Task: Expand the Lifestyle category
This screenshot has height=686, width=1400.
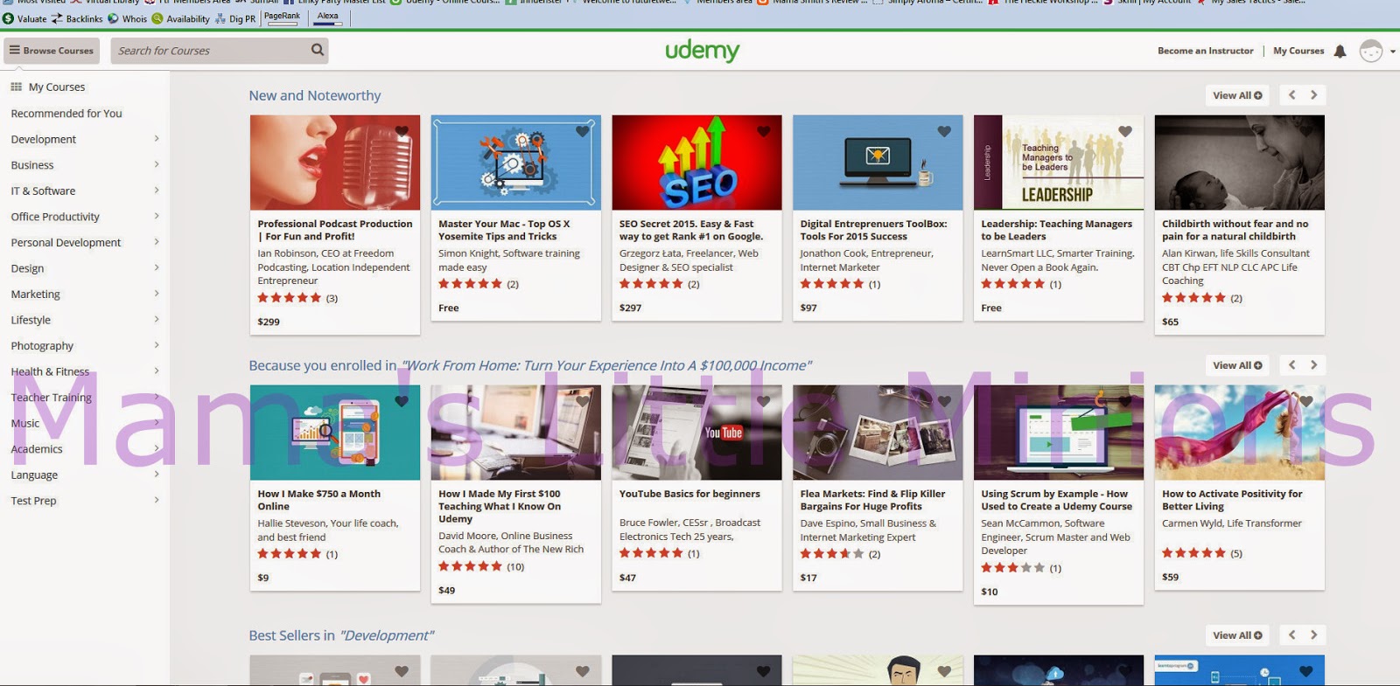Action: pos(157,319)
